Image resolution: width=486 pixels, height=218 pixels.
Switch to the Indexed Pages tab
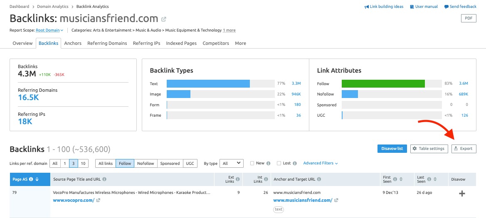click(x=181, y=43)
